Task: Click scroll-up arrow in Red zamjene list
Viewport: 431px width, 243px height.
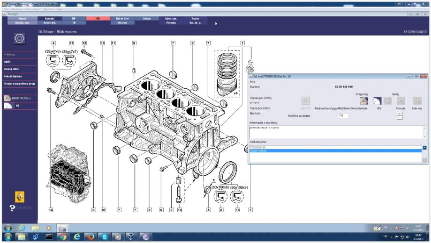Action: [x=424, y=147]
